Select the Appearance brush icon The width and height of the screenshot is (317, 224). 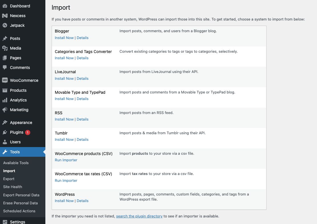click(6, 123)
